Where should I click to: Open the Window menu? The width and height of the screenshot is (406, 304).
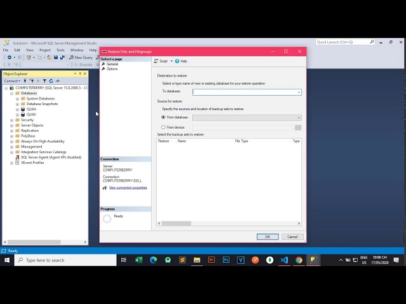coord(77,50)
